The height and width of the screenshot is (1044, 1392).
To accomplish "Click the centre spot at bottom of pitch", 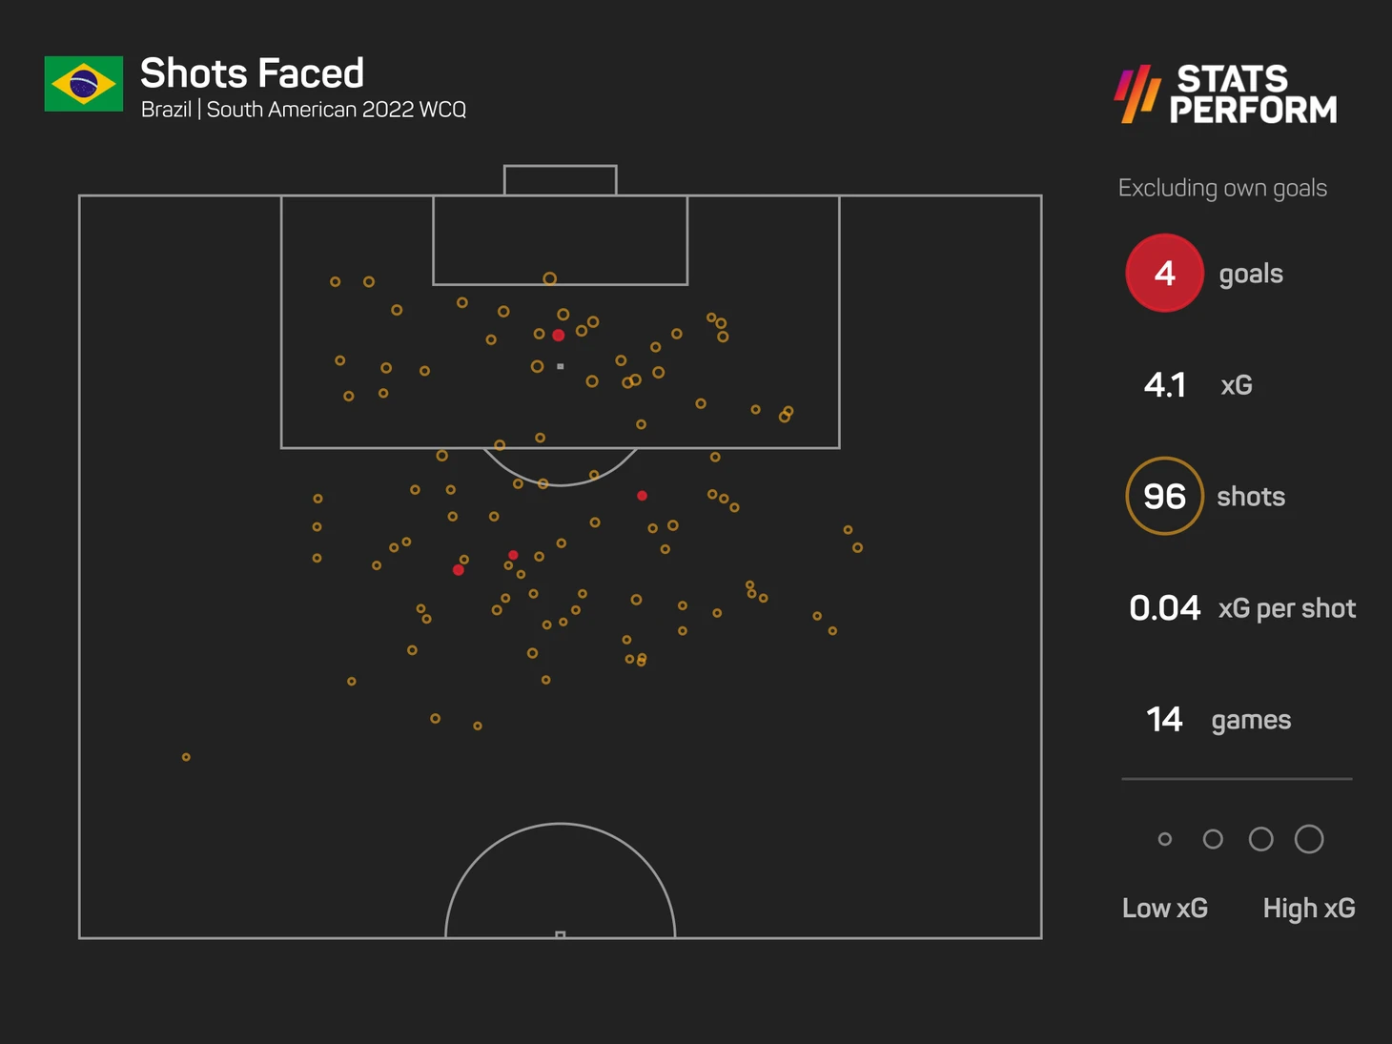I will coord(561,934).
